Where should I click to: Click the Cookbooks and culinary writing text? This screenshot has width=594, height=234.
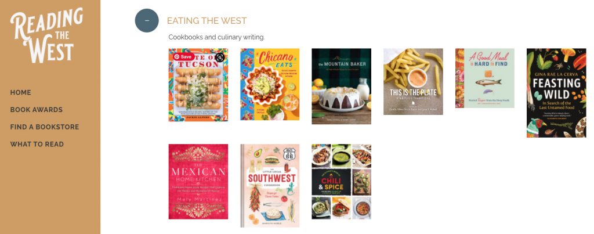(217, 37)
